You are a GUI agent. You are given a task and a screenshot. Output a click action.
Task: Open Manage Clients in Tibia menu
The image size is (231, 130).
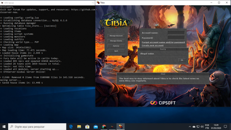point(116,41)
